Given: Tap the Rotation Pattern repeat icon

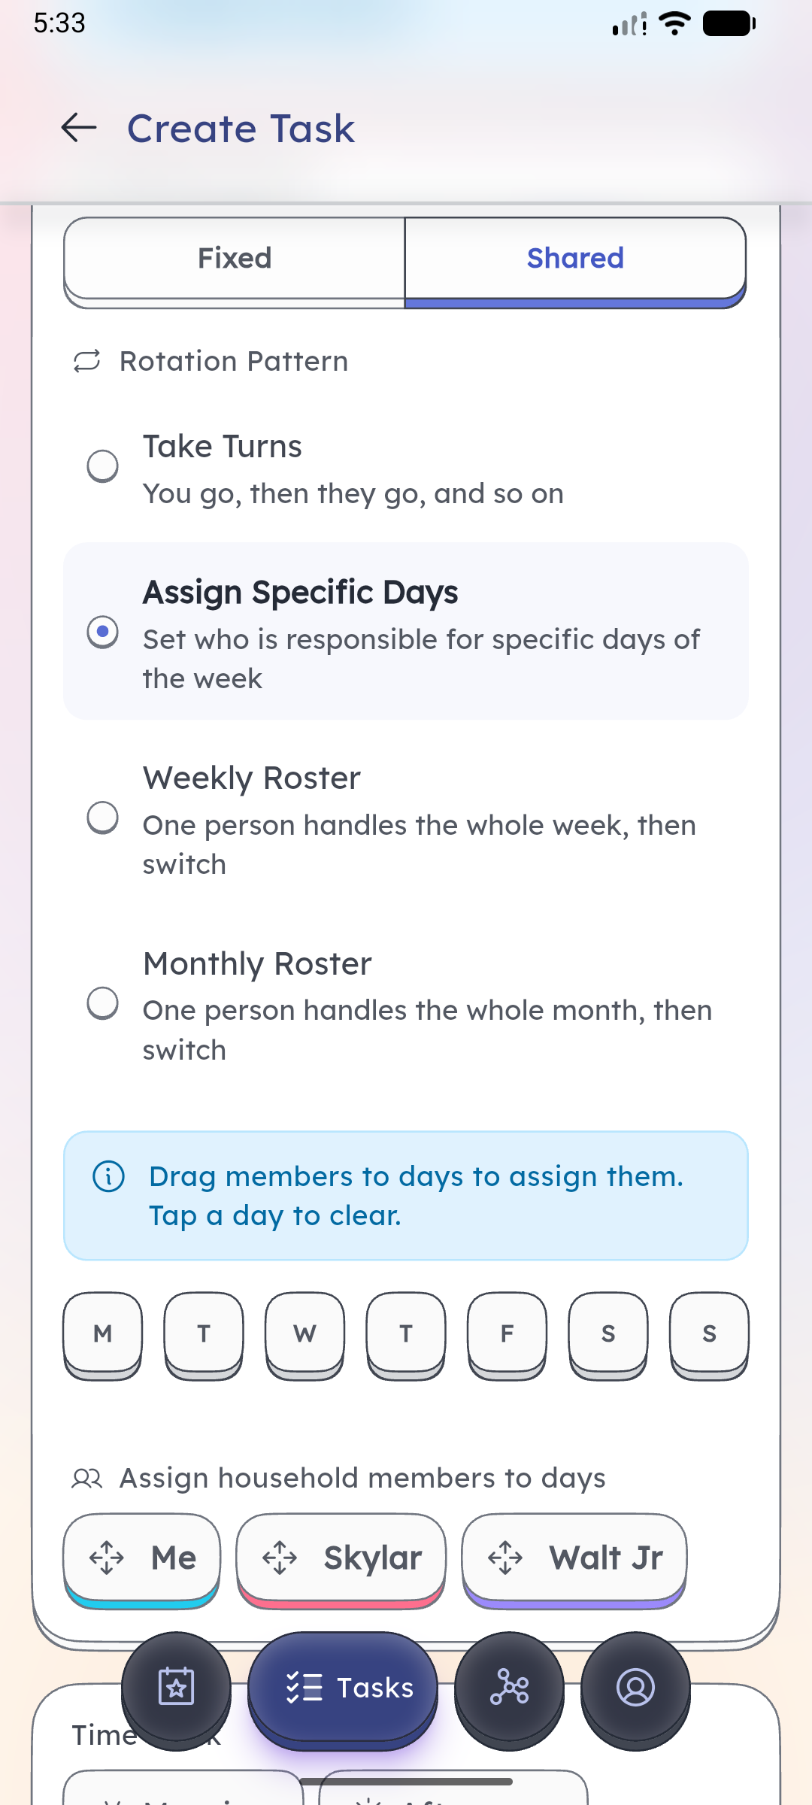Looking at the screenshot, I should pyautogui.click(x=87, y=362).
